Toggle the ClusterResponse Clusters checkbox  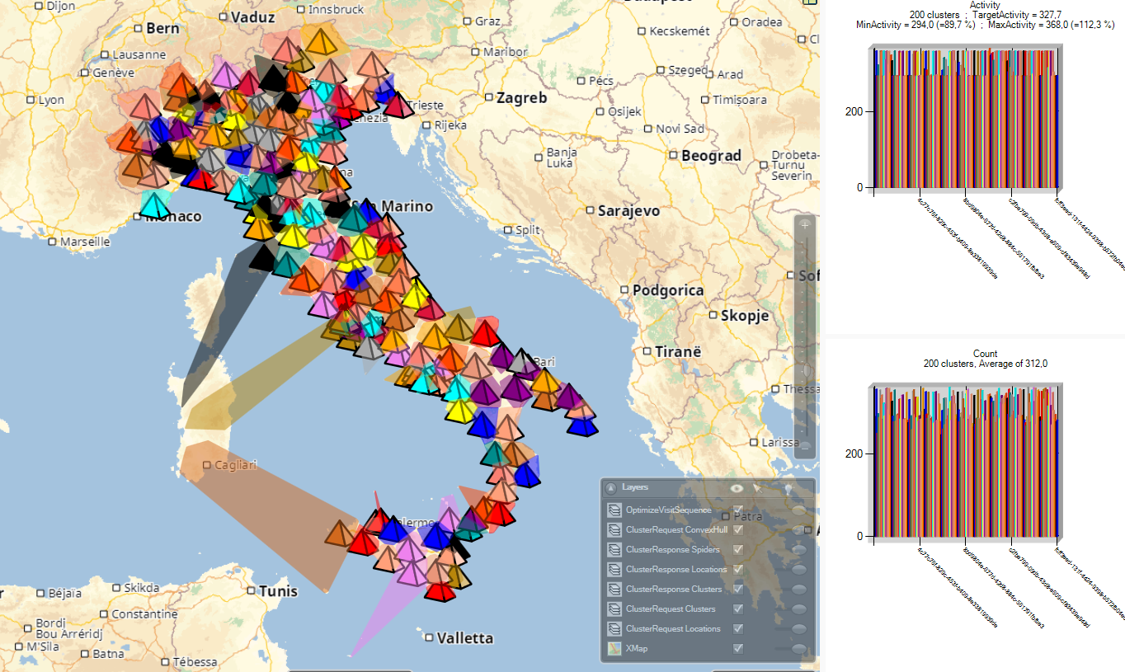(738, 590)
